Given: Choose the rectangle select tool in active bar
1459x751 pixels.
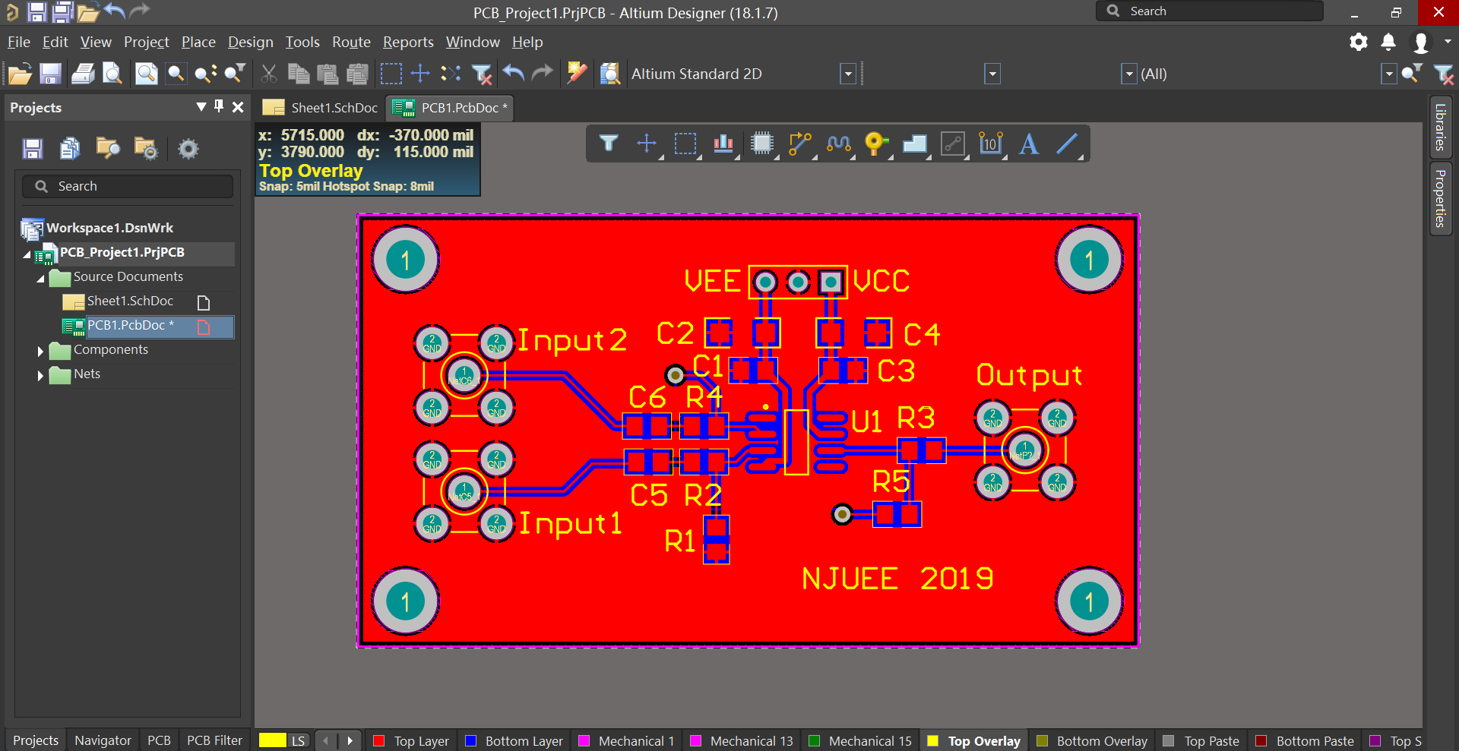Looking at the screenshot, I should point(685,144).
